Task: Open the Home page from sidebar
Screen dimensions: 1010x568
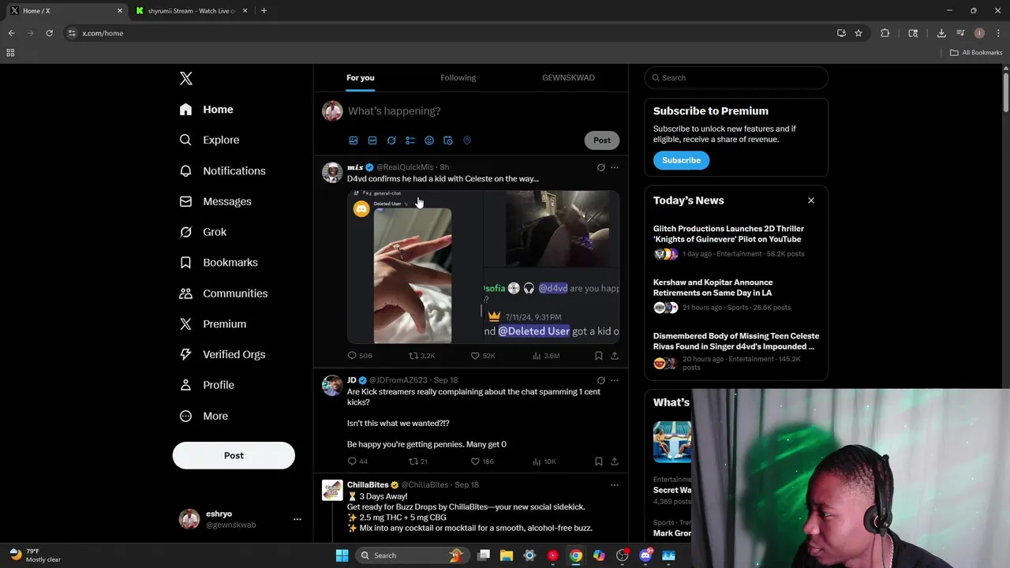Action: (x=206, y=110)
